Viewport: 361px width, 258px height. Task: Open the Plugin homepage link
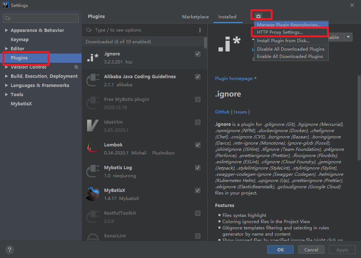point(236,78)
